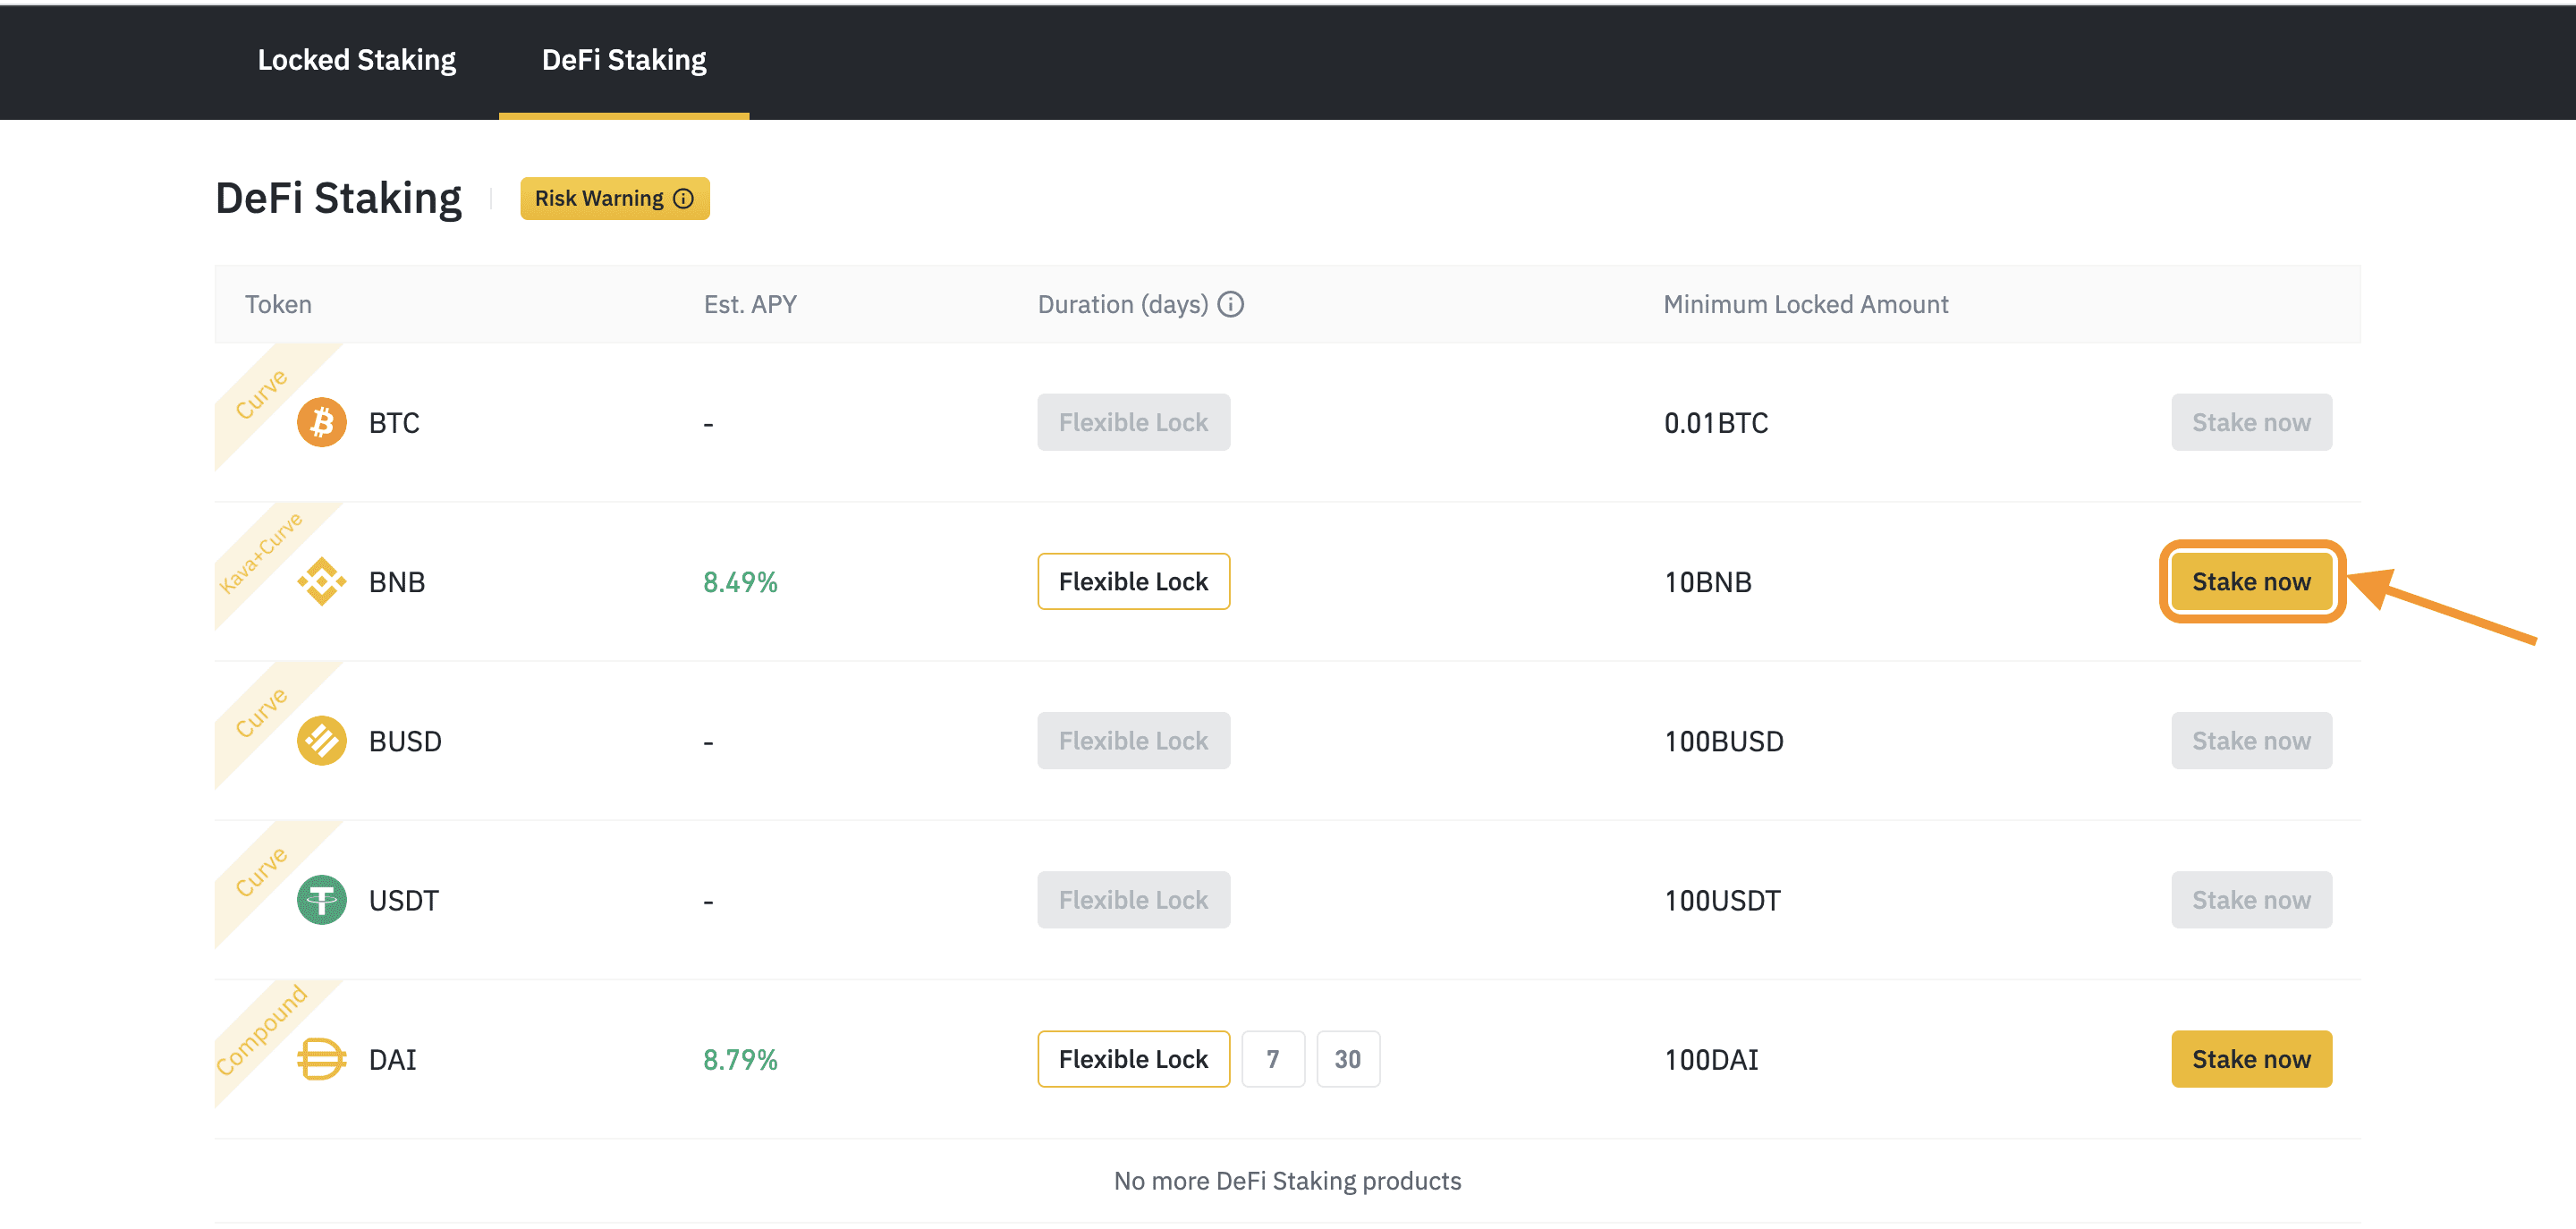Stake now on the DAI product
2576x1229 pixels.
pyautogui.click(x=2251, y=1058)
